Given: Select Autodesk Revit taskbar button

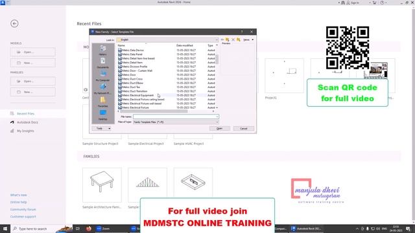Looking at the screenshot, I should pos(306,228).
